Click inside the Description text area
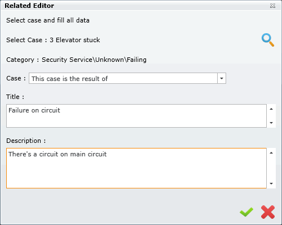The width and height of the screenshot is (282, 225). pyautogui.click(x=136, y=168)
